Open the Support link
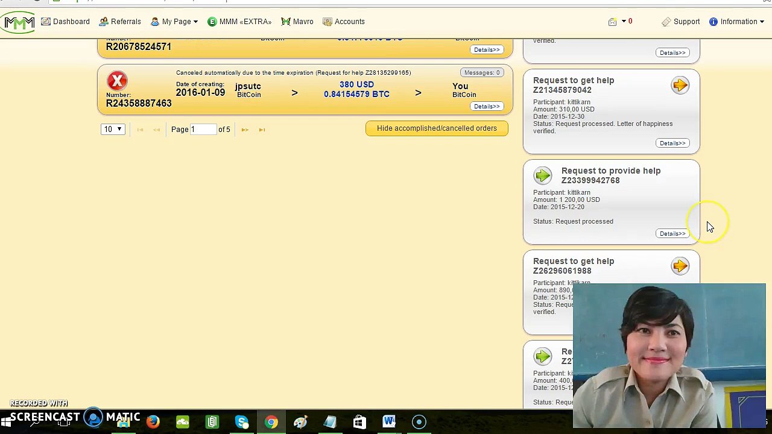Viewport: 772px width, 434px height. [x=681, y=22]
